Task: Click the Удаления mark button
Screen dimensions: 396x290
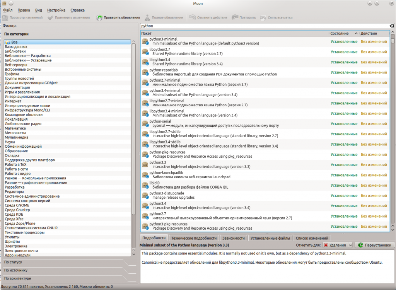Action: click(x=335, y=245)
